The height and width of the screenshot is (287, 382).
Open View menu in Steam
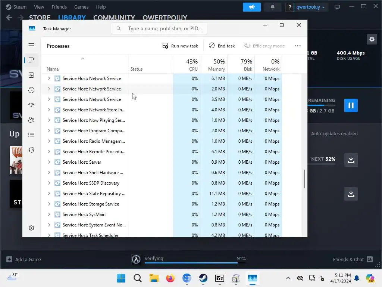tap(39, 7)
